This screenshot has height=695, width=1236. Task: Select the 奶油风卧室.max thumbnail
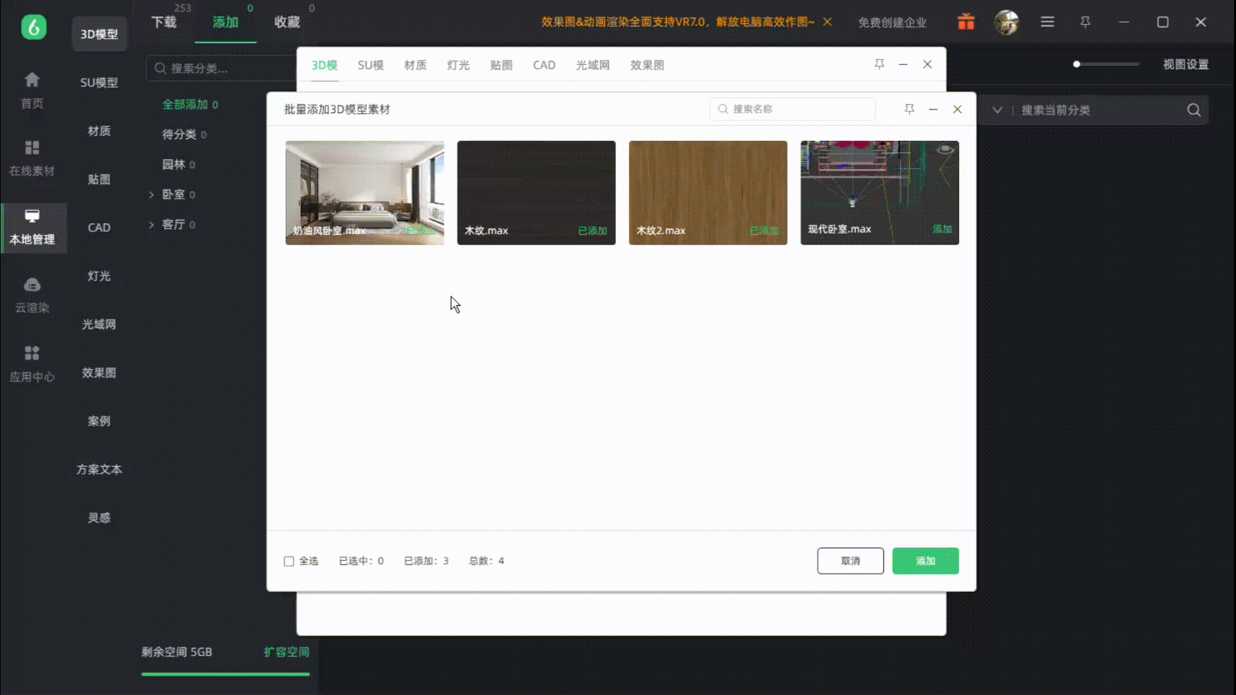365,192
